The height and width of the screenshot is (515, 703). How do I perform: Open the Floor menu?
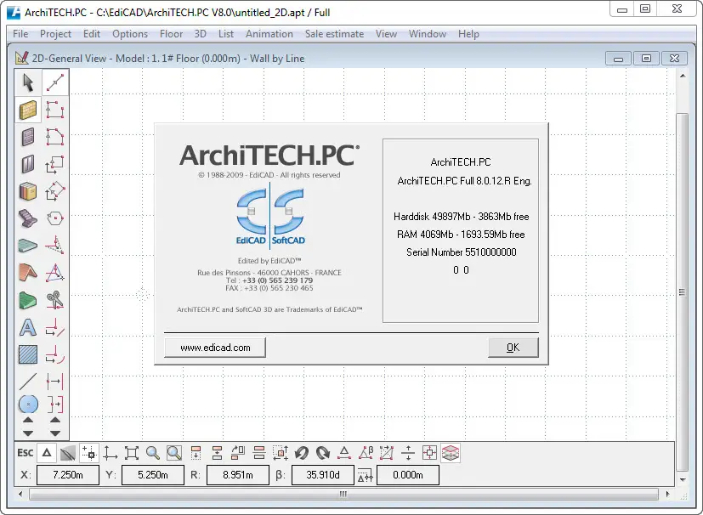pyautogui.click(x=171, y=34)
